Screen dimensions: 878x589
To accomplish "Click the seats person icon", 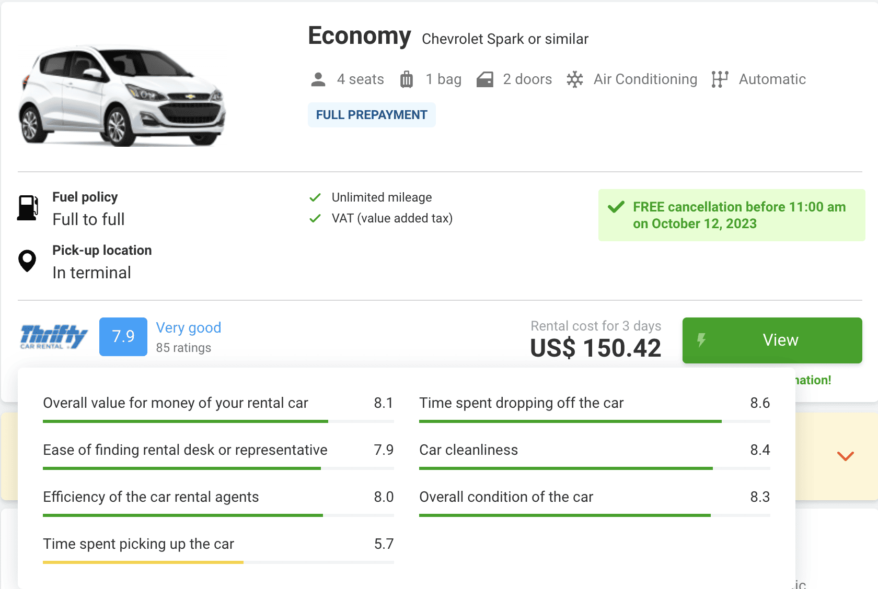I will click(x=318, y=79).
